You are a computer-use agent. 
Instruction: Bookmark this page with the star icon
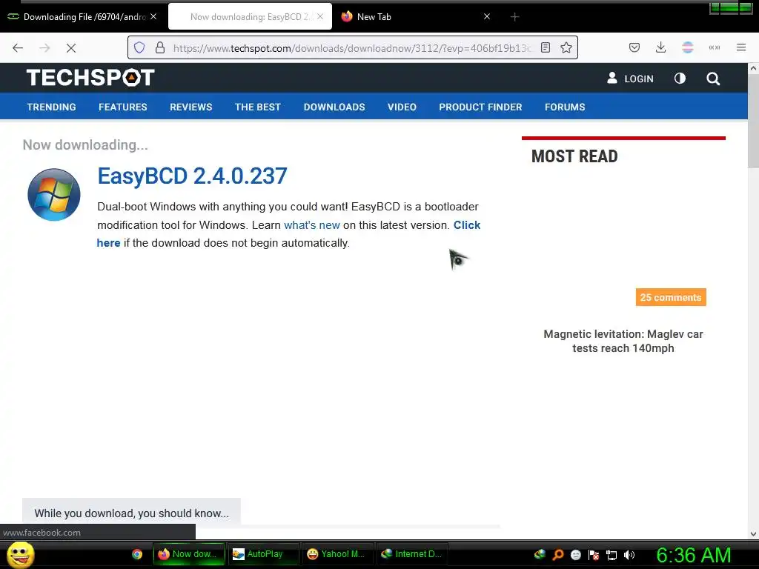[x=566, y=47]
